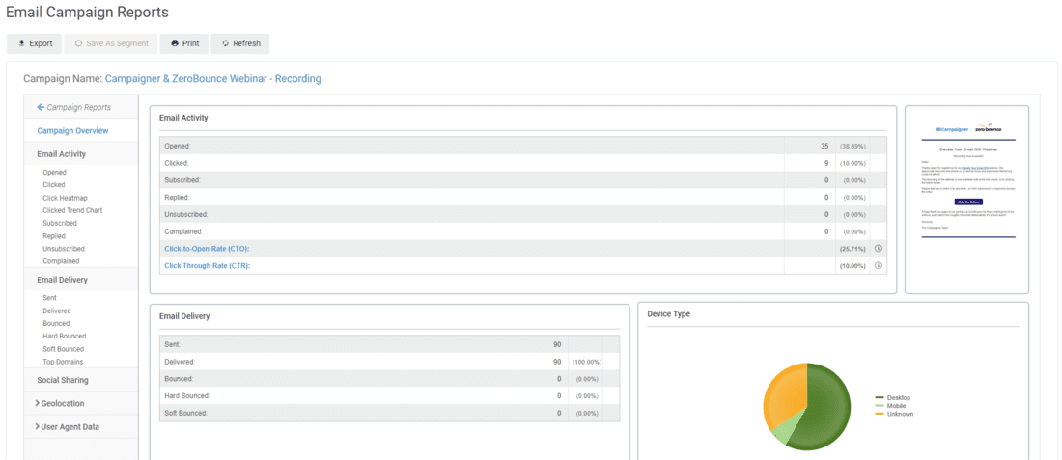Click back arrow next to Campaign Reports

coord(41,107)
